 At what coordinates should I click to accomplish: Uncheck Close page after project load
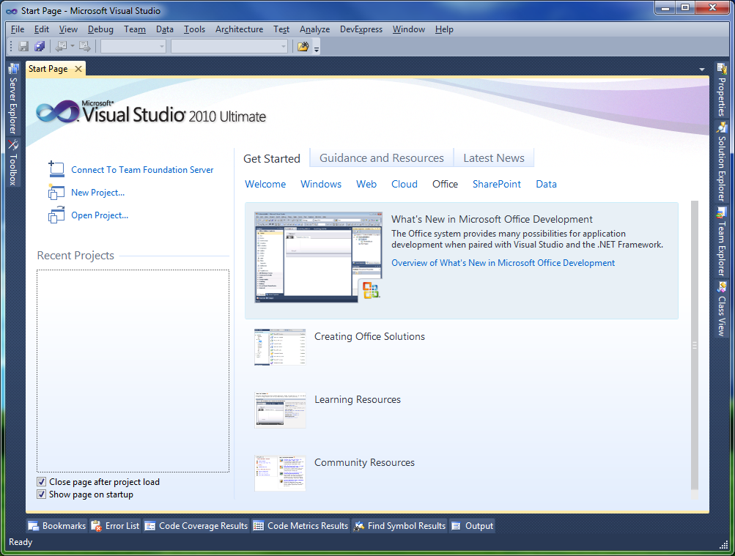click(41, 482)
